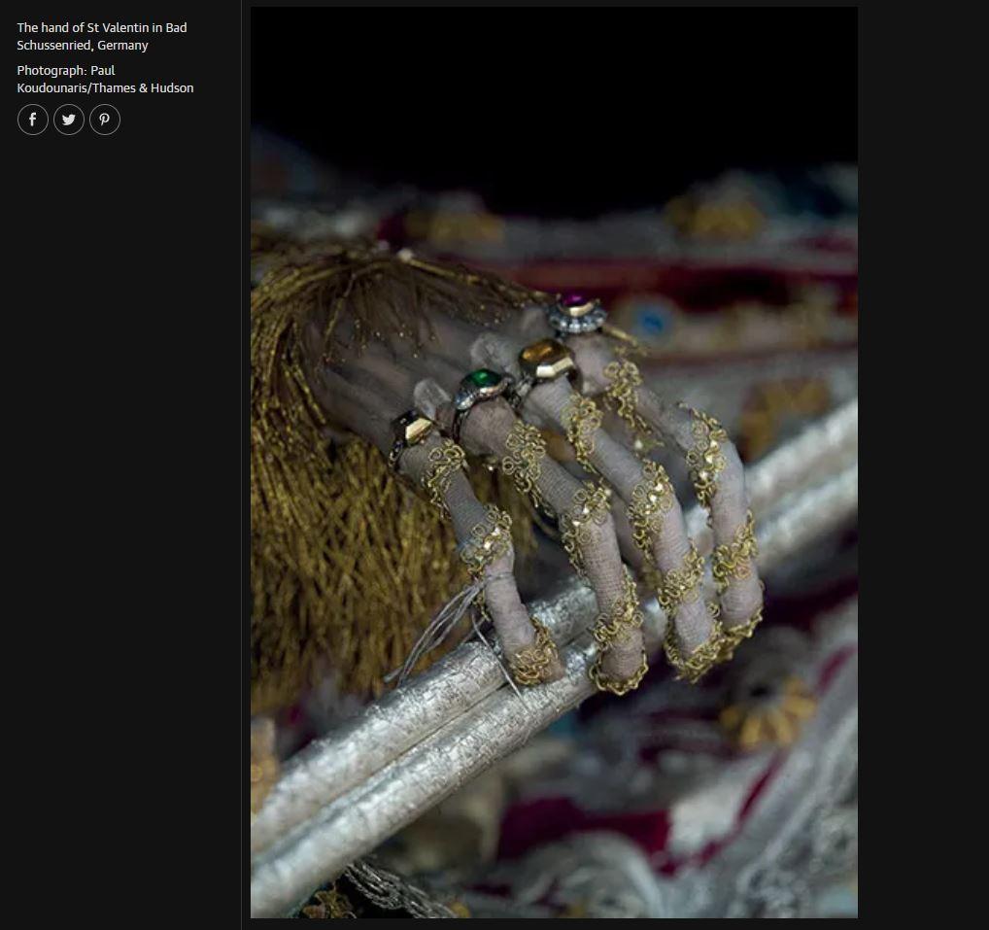Screen dimensions: 989x930
Task: Share the photo on Facebook
Action: point(33,120)
